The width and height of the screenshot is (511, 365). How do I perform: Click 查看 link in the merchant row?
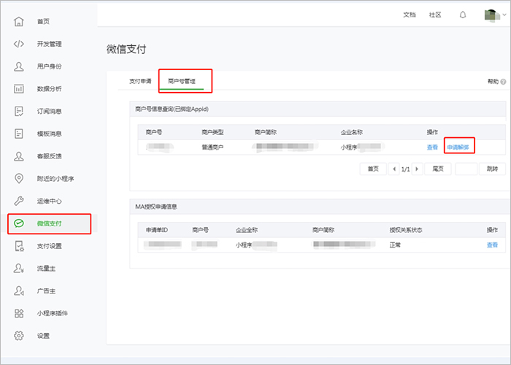[432, 147]
